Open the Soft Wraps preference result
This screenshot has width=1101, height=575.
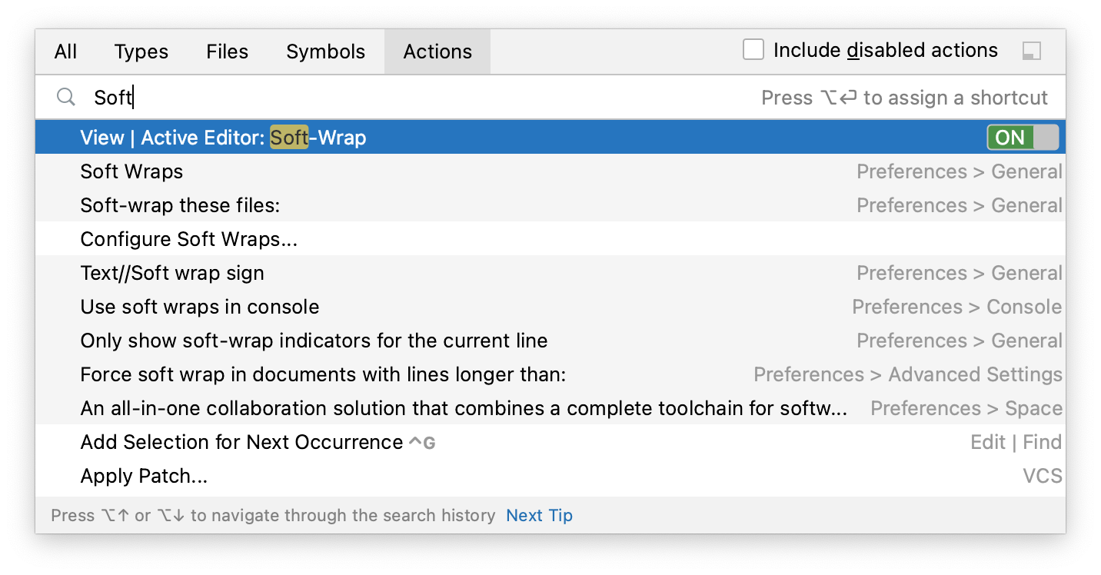(131, 171)
